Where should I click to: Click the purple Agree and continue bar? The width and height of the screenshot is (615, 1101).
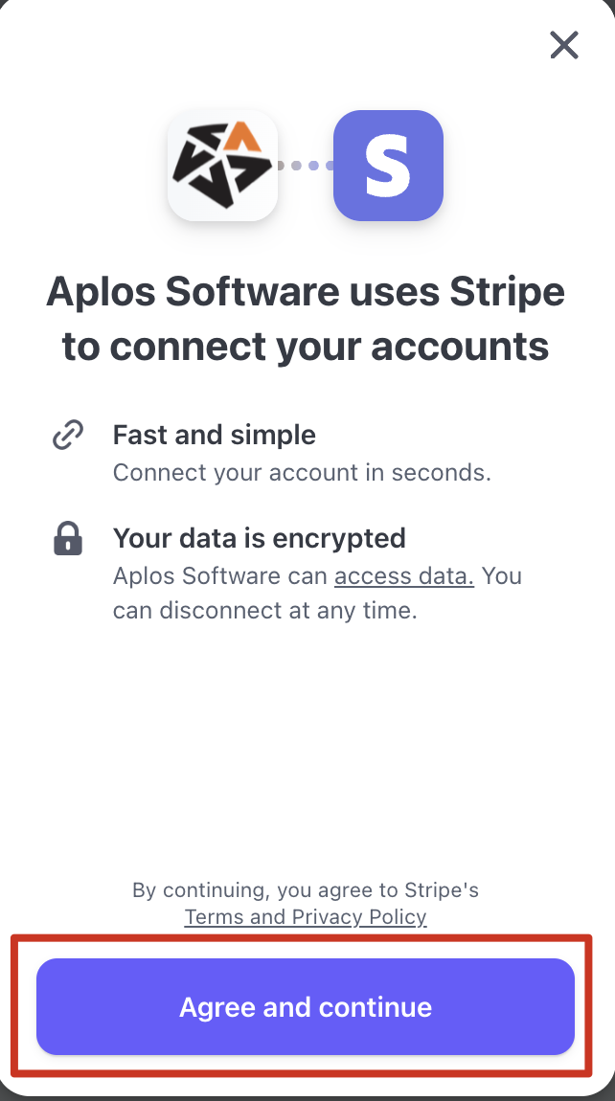click(306, 1006)
